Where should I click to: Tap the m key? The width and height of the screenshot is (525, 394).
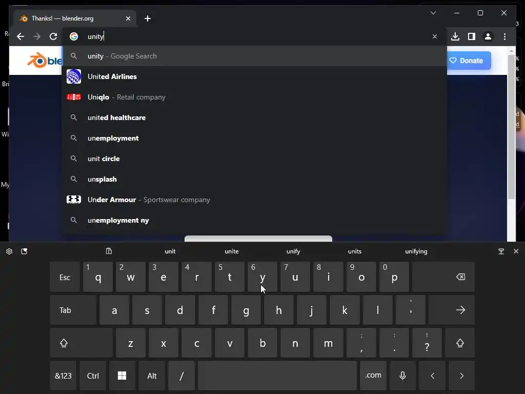click(x=328, y=343)
